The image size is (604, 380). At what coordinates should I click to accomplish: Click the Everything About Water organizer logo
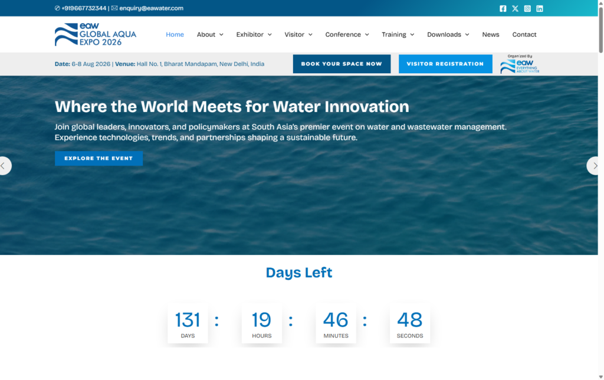click(x=519, y=64)
